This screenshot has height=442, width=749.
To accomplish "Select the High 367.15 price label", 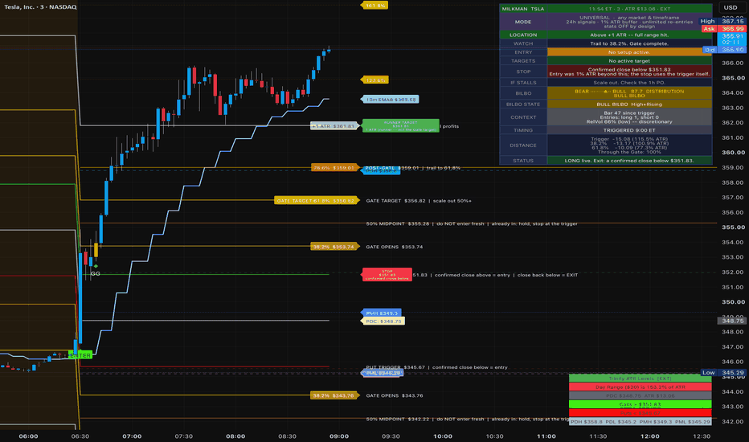I will pyautogui.click(x=722, y=21).
